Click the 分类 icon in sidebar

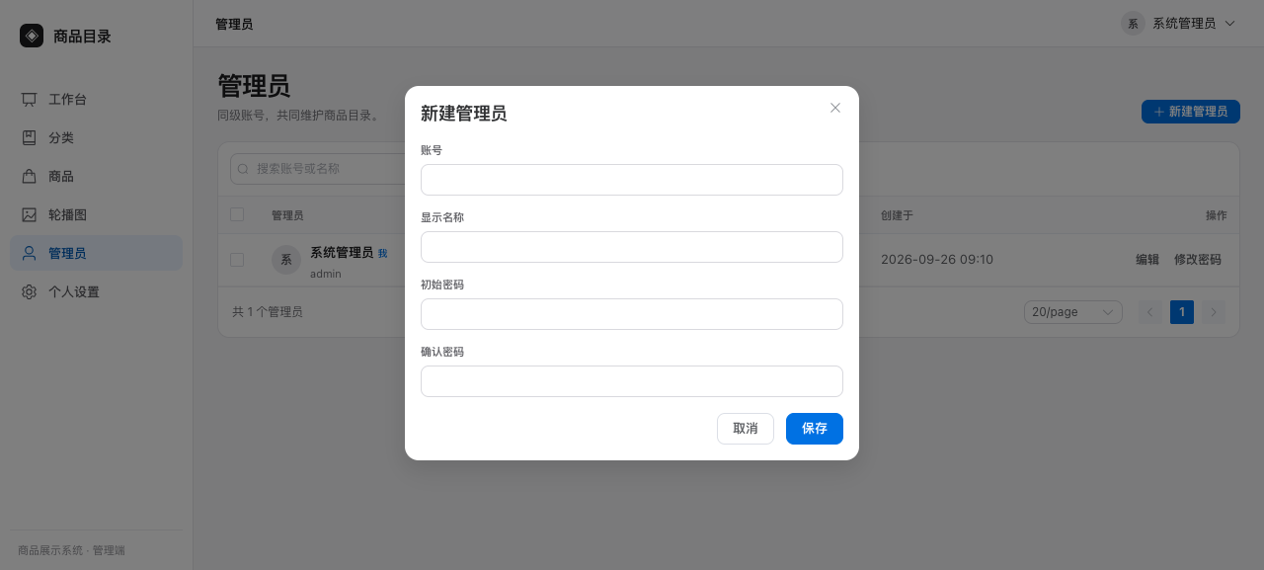[x=30, y=138]
